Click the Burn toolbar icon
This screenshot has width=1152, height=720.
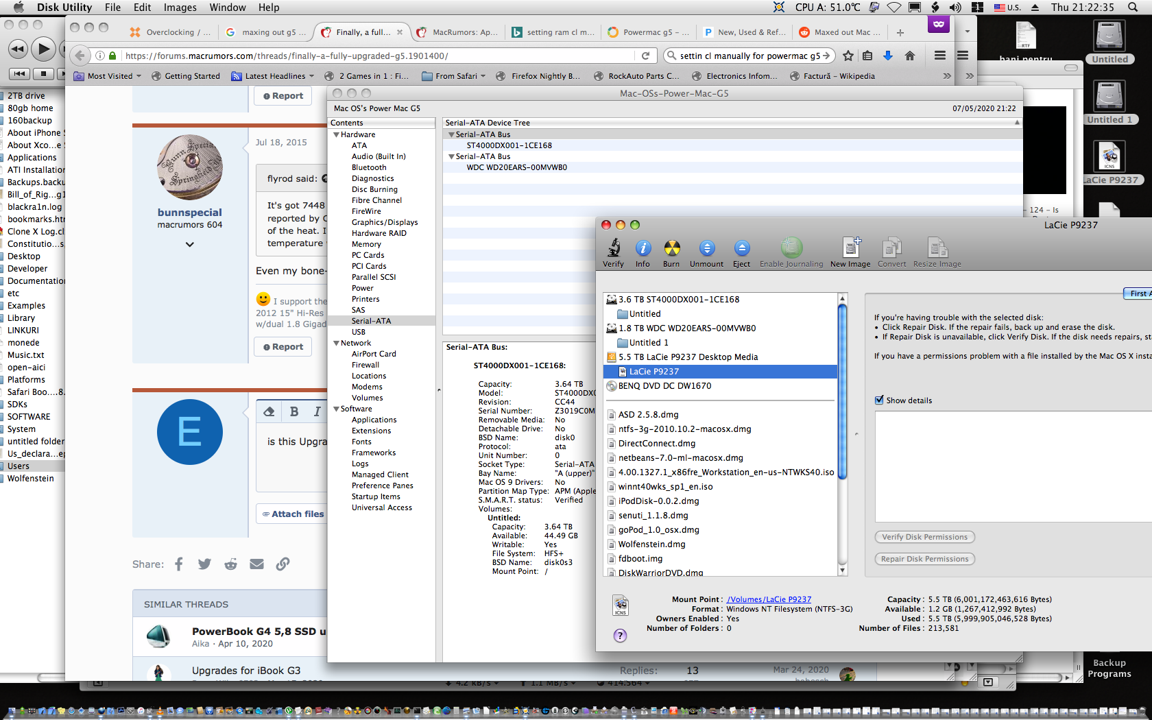pyautogui.click(x=671, y=252)
